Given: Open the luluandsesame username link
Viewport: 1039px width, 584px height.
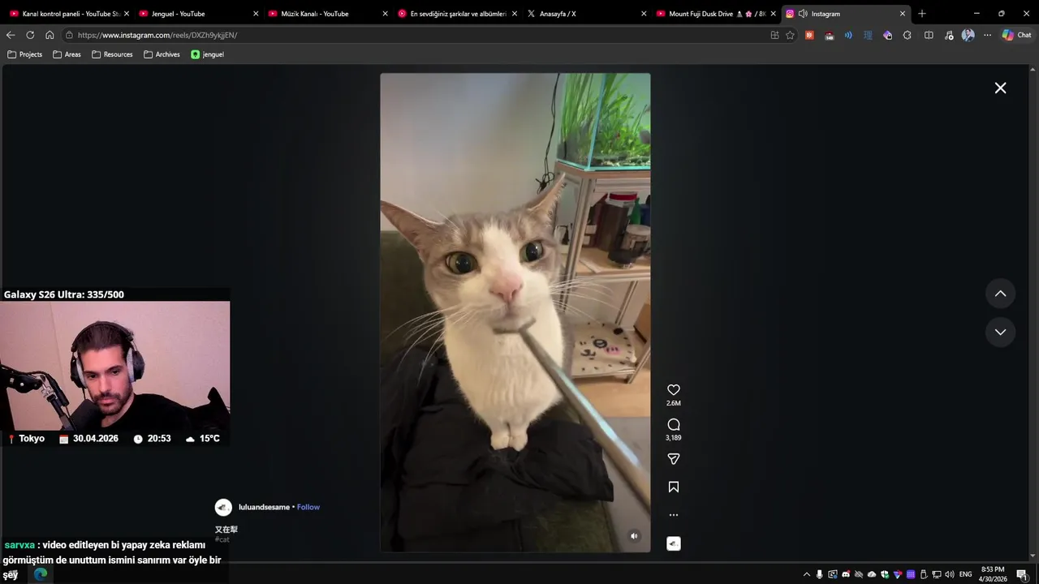Looking at the screenshot, I should 264,507.
